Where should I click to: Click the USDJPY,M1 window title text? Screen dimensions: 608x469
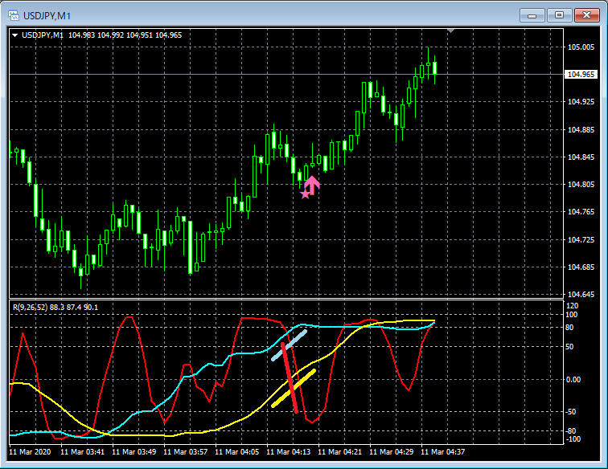click(47, 16)
